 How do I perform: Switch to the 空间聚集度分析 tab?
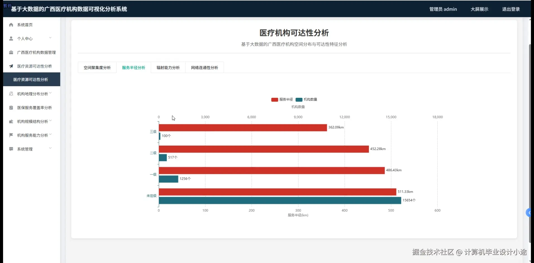click(x=97, y=68)
